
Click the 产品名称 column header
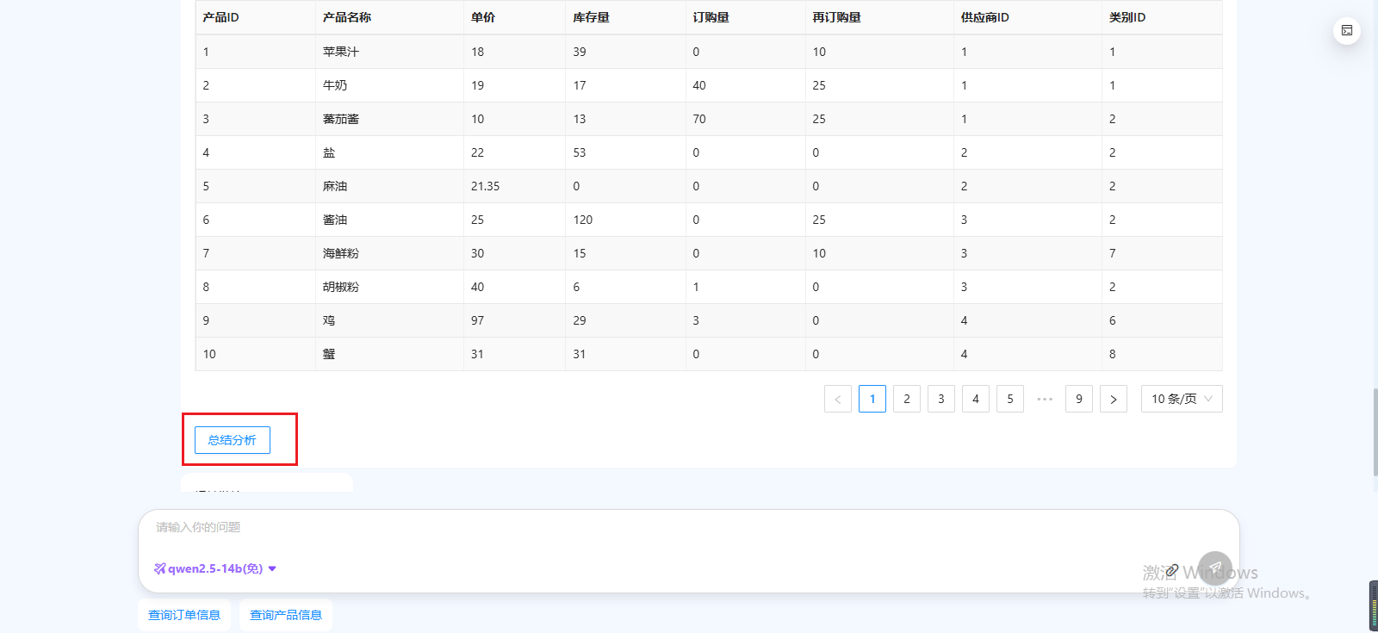[x=347, y=17]
